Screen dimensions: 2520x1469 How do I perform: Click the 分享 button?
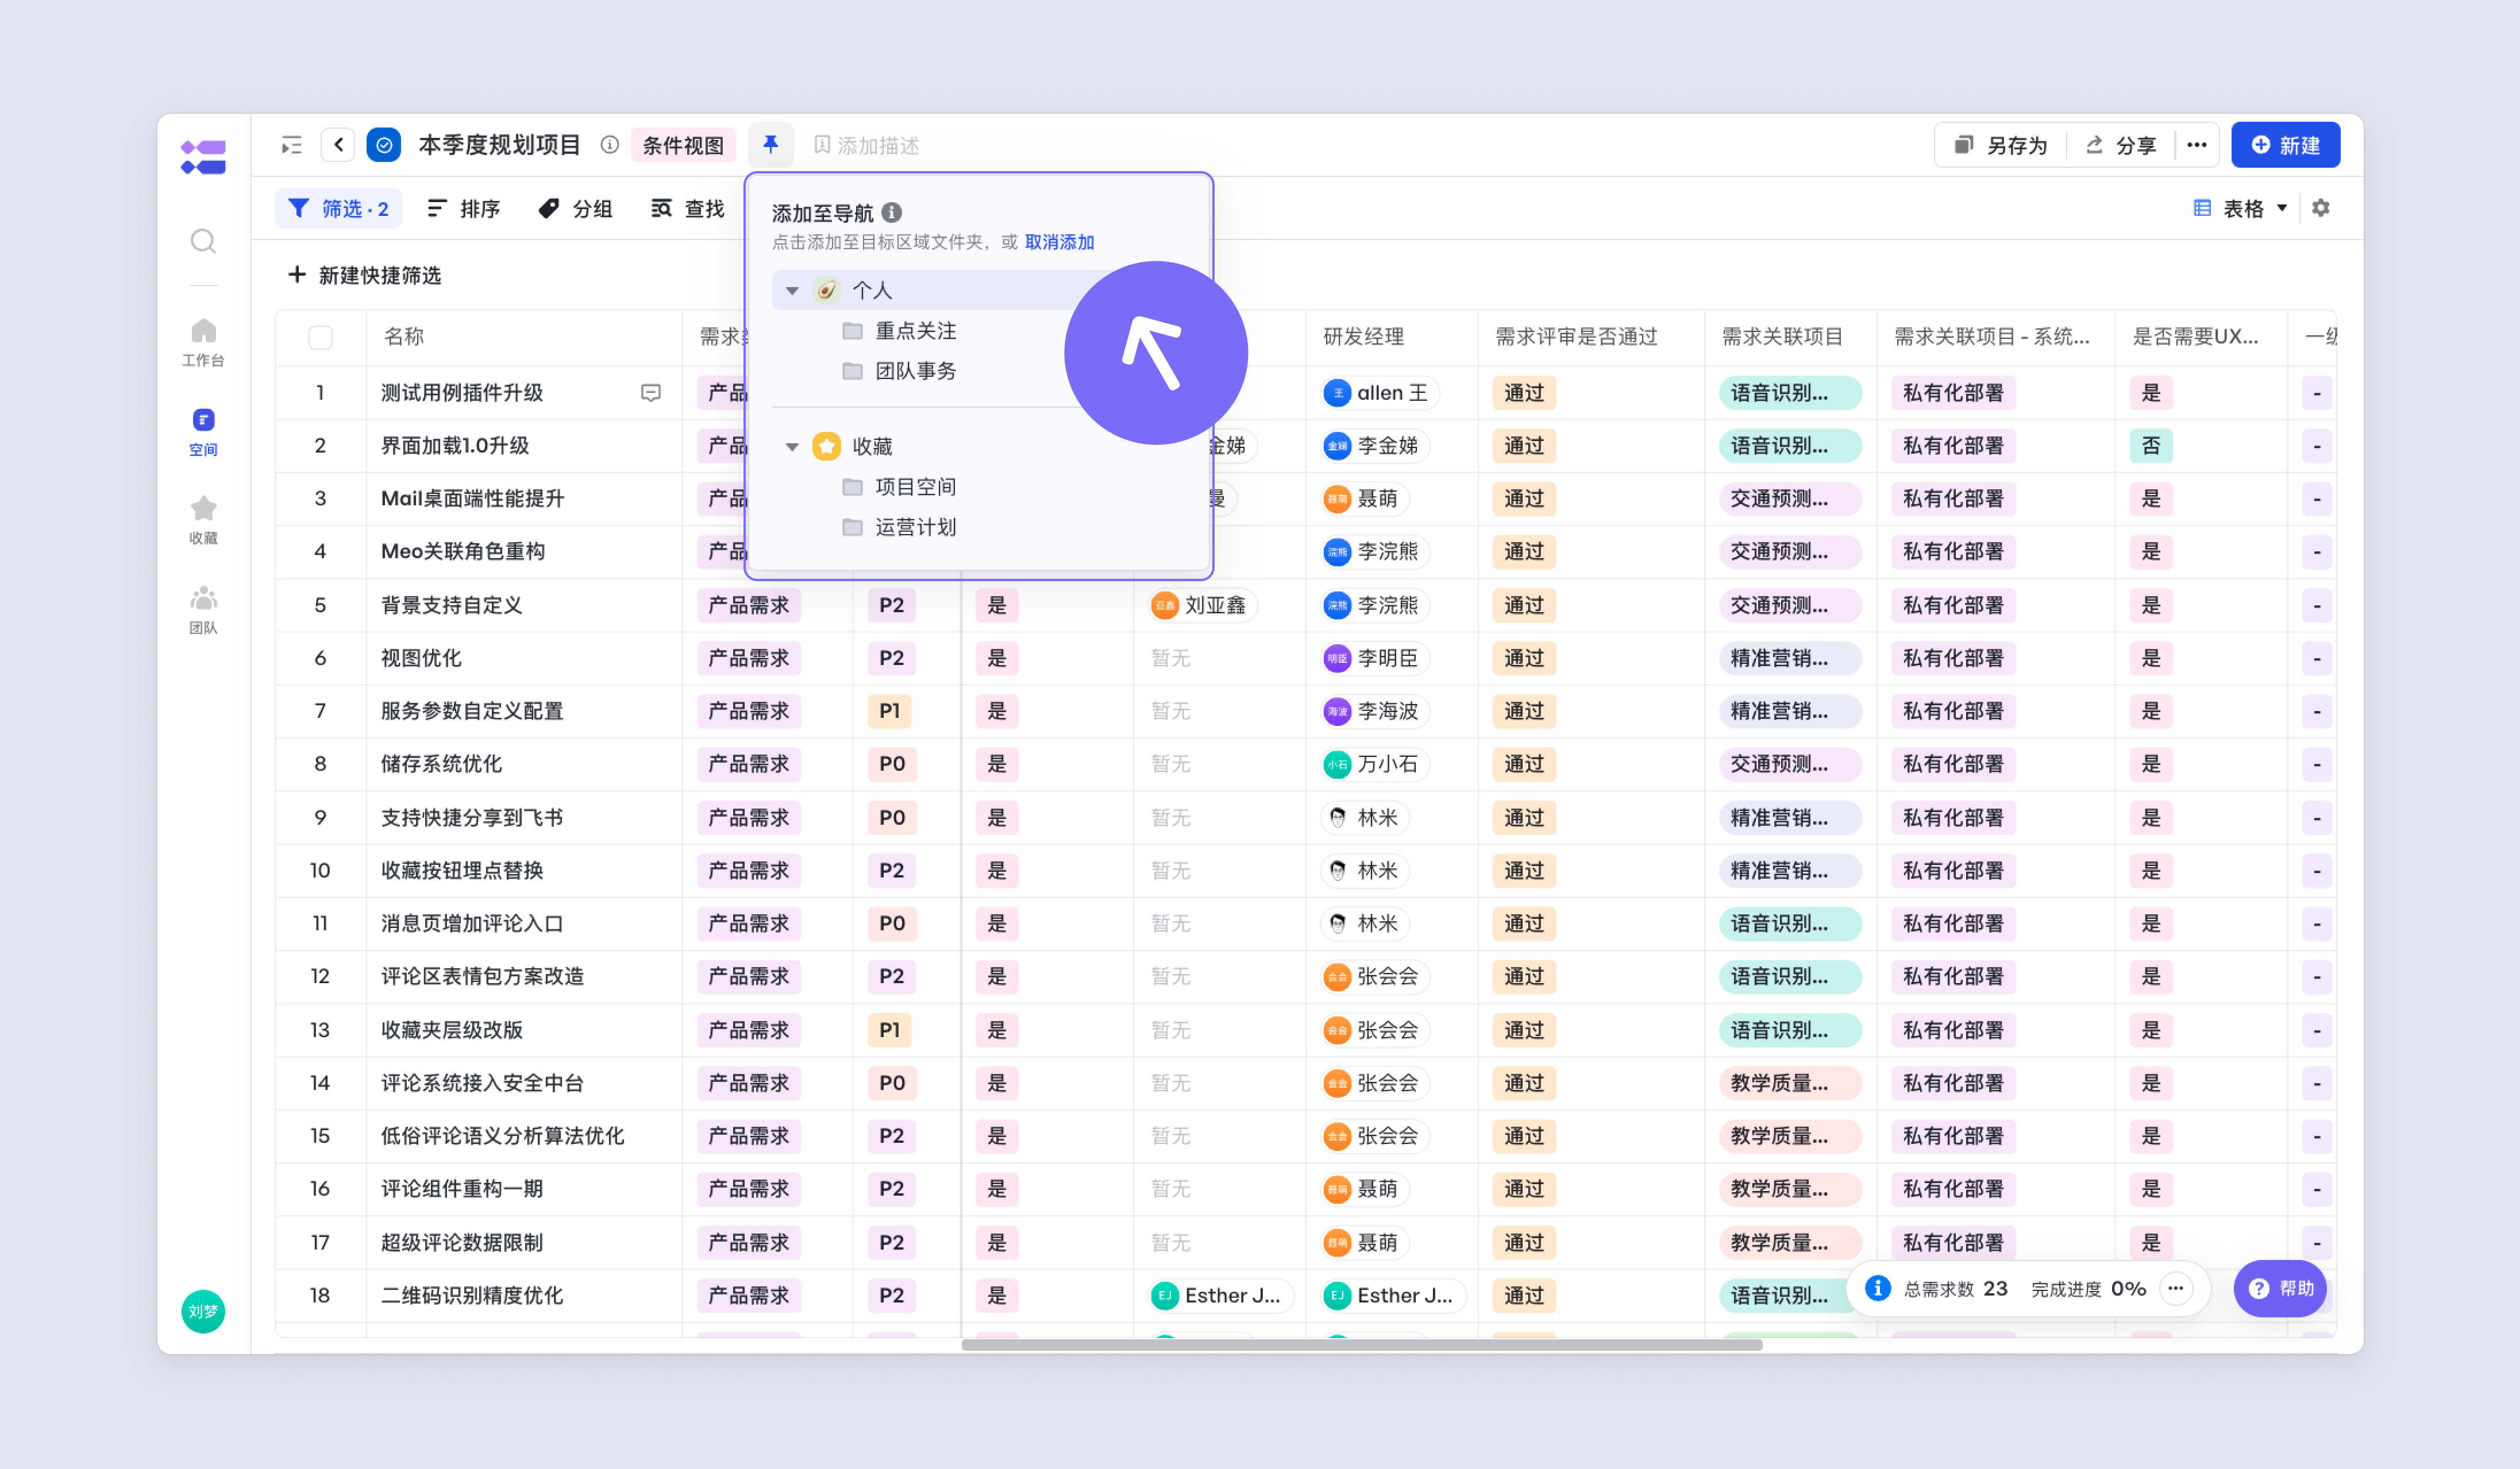[2120, 146]
